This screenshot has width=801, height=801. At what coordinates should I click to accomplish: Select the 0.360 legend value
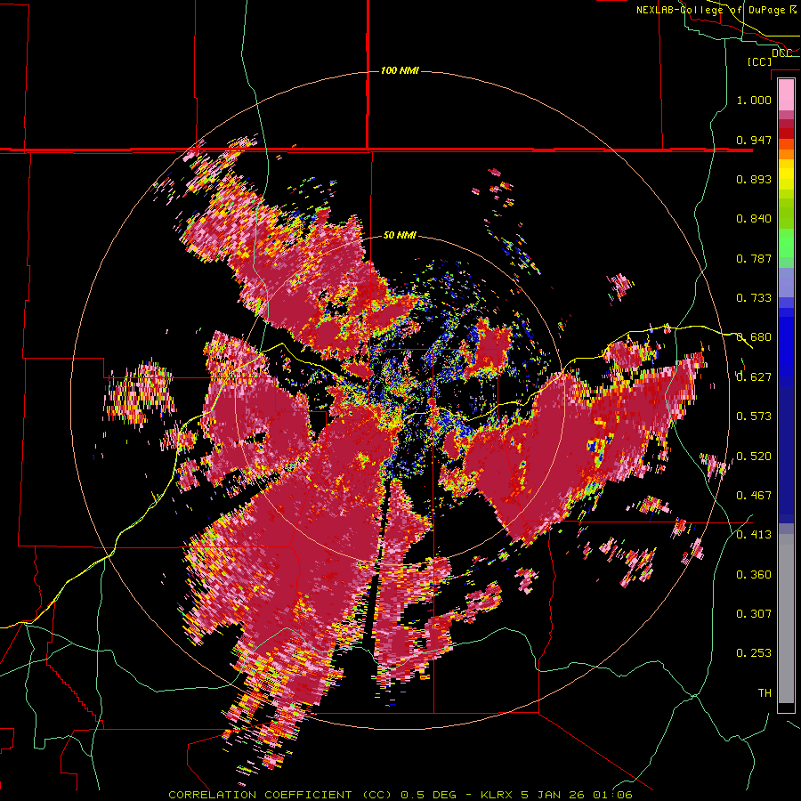coord(754,575)
